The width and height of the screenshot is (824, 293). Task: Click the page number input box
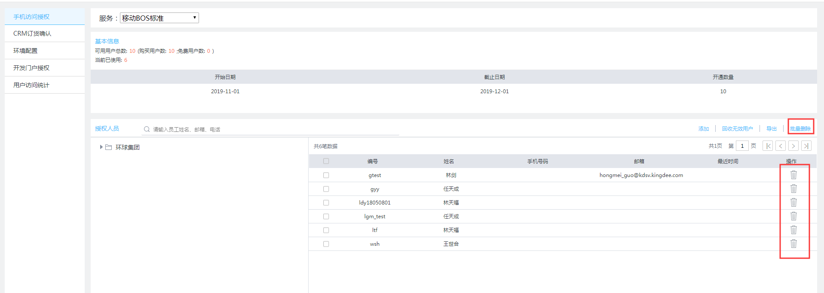(x=742, y=146)
